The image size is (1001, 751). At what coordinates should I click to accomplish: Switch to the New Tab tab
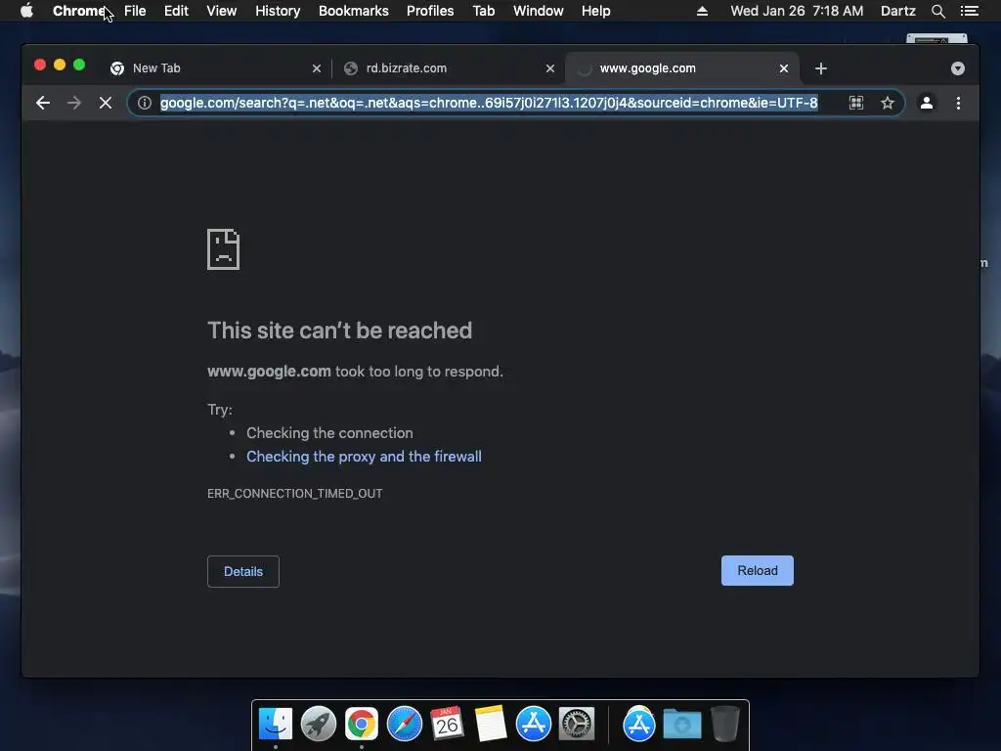(x=215, y=68)
